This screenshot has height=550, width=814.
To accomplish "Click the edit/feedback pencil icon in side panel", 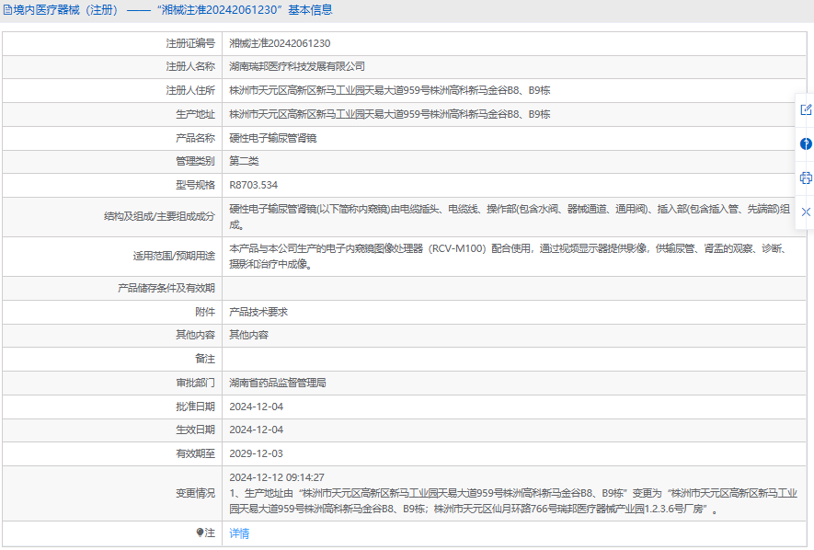I will click(806, 109).
